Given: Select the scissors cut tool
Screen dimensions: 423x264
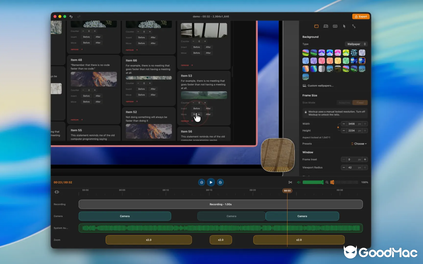Looking at the screenshot, I should pyautogui.click(x=290, y=182).
